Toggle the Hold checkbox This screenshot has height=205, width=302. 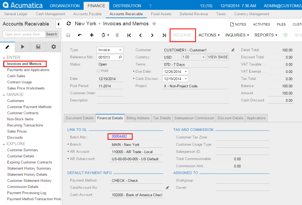coord(98,71)
